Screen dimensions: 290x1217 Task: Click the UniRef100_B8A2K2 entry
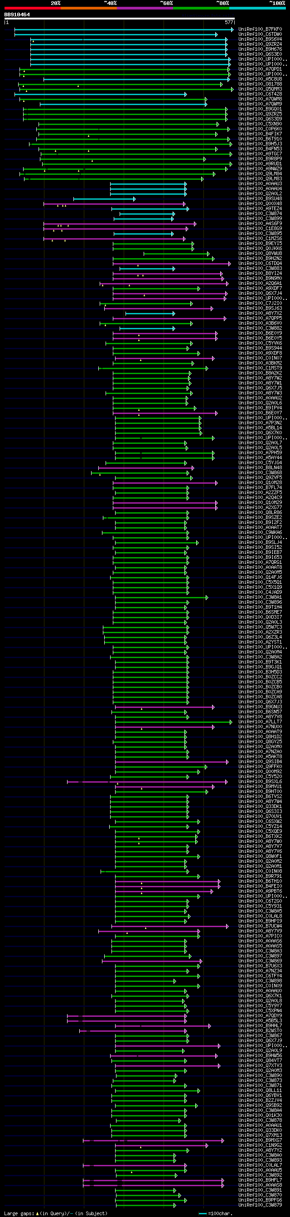click(x=260, y=373)
